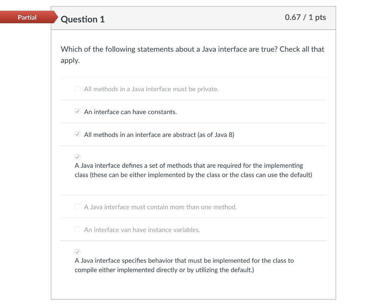Click the red Partial status badge
Screen dimensions: 365x308
27,17
